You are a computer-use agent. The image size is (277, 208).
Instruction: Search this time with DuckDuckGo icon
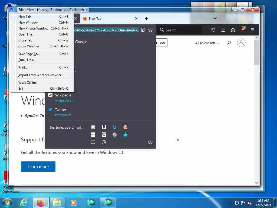coord(125,127)
